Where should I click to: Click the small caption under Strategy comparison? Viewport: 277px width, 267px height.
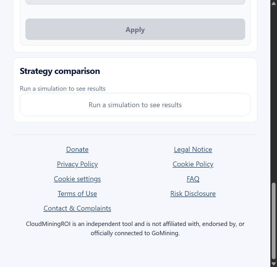pyautogui.click(x=63, y=88)
